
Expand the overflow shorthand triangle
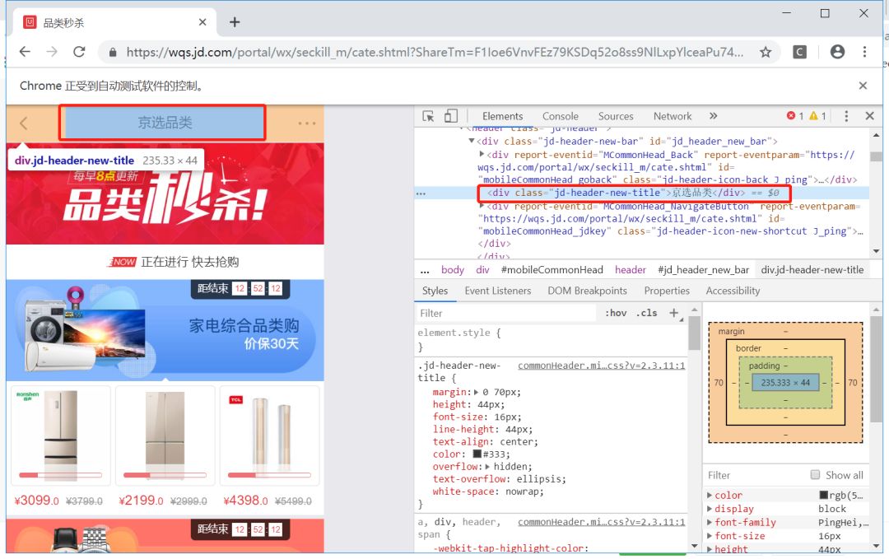(x=487, y=467)
